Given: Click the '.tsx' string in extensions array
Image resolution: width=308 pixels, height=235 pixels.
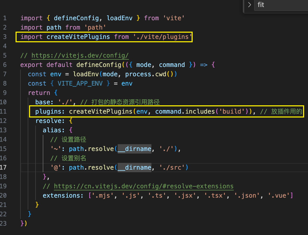Looking at the screenshot, I should (x=215, y=196).
